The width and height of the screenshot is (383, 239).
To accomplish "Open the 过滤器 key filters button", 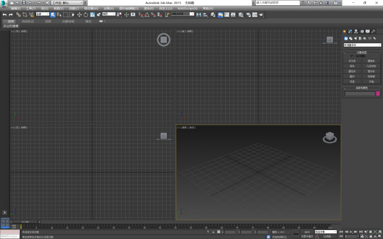I will pyautogui.click(x=327, y=236).
